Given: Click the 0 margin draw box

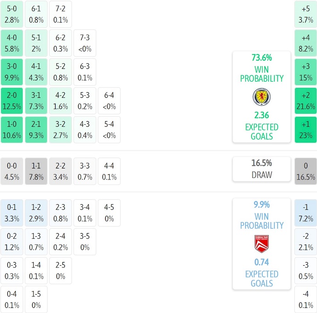Looking at the screenshot, I should coord(306,171).
